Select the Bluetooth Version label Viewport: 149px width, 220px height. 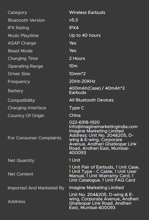[x=26, y=20]
